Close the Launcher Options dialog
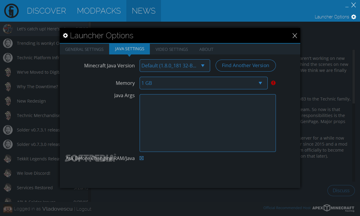Image resolution: width=360 pixels, height=216 pixels. [295, 35]
